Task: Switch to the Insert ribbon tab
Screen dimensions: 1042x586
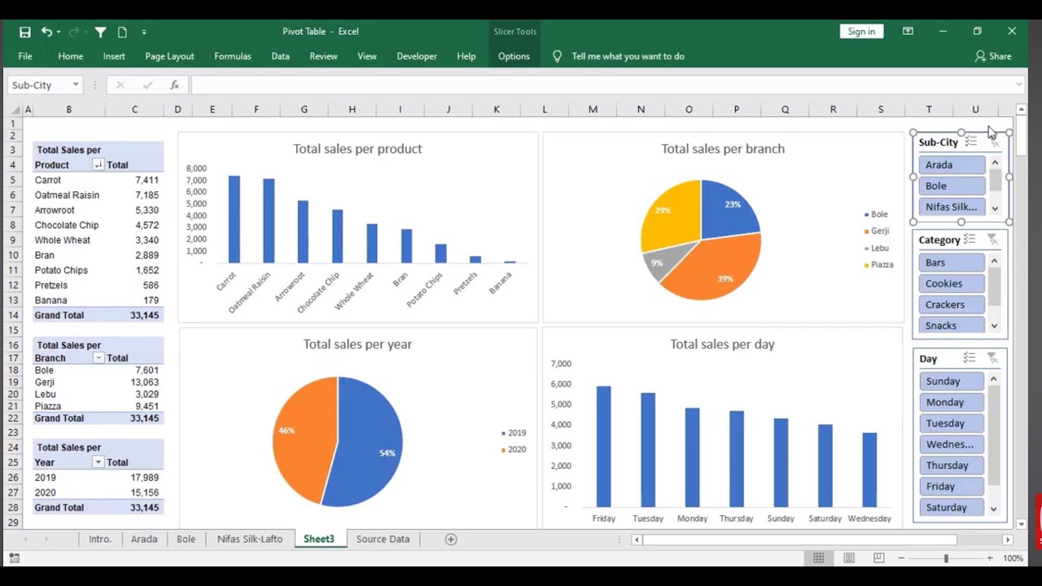Action: [114, 56]
